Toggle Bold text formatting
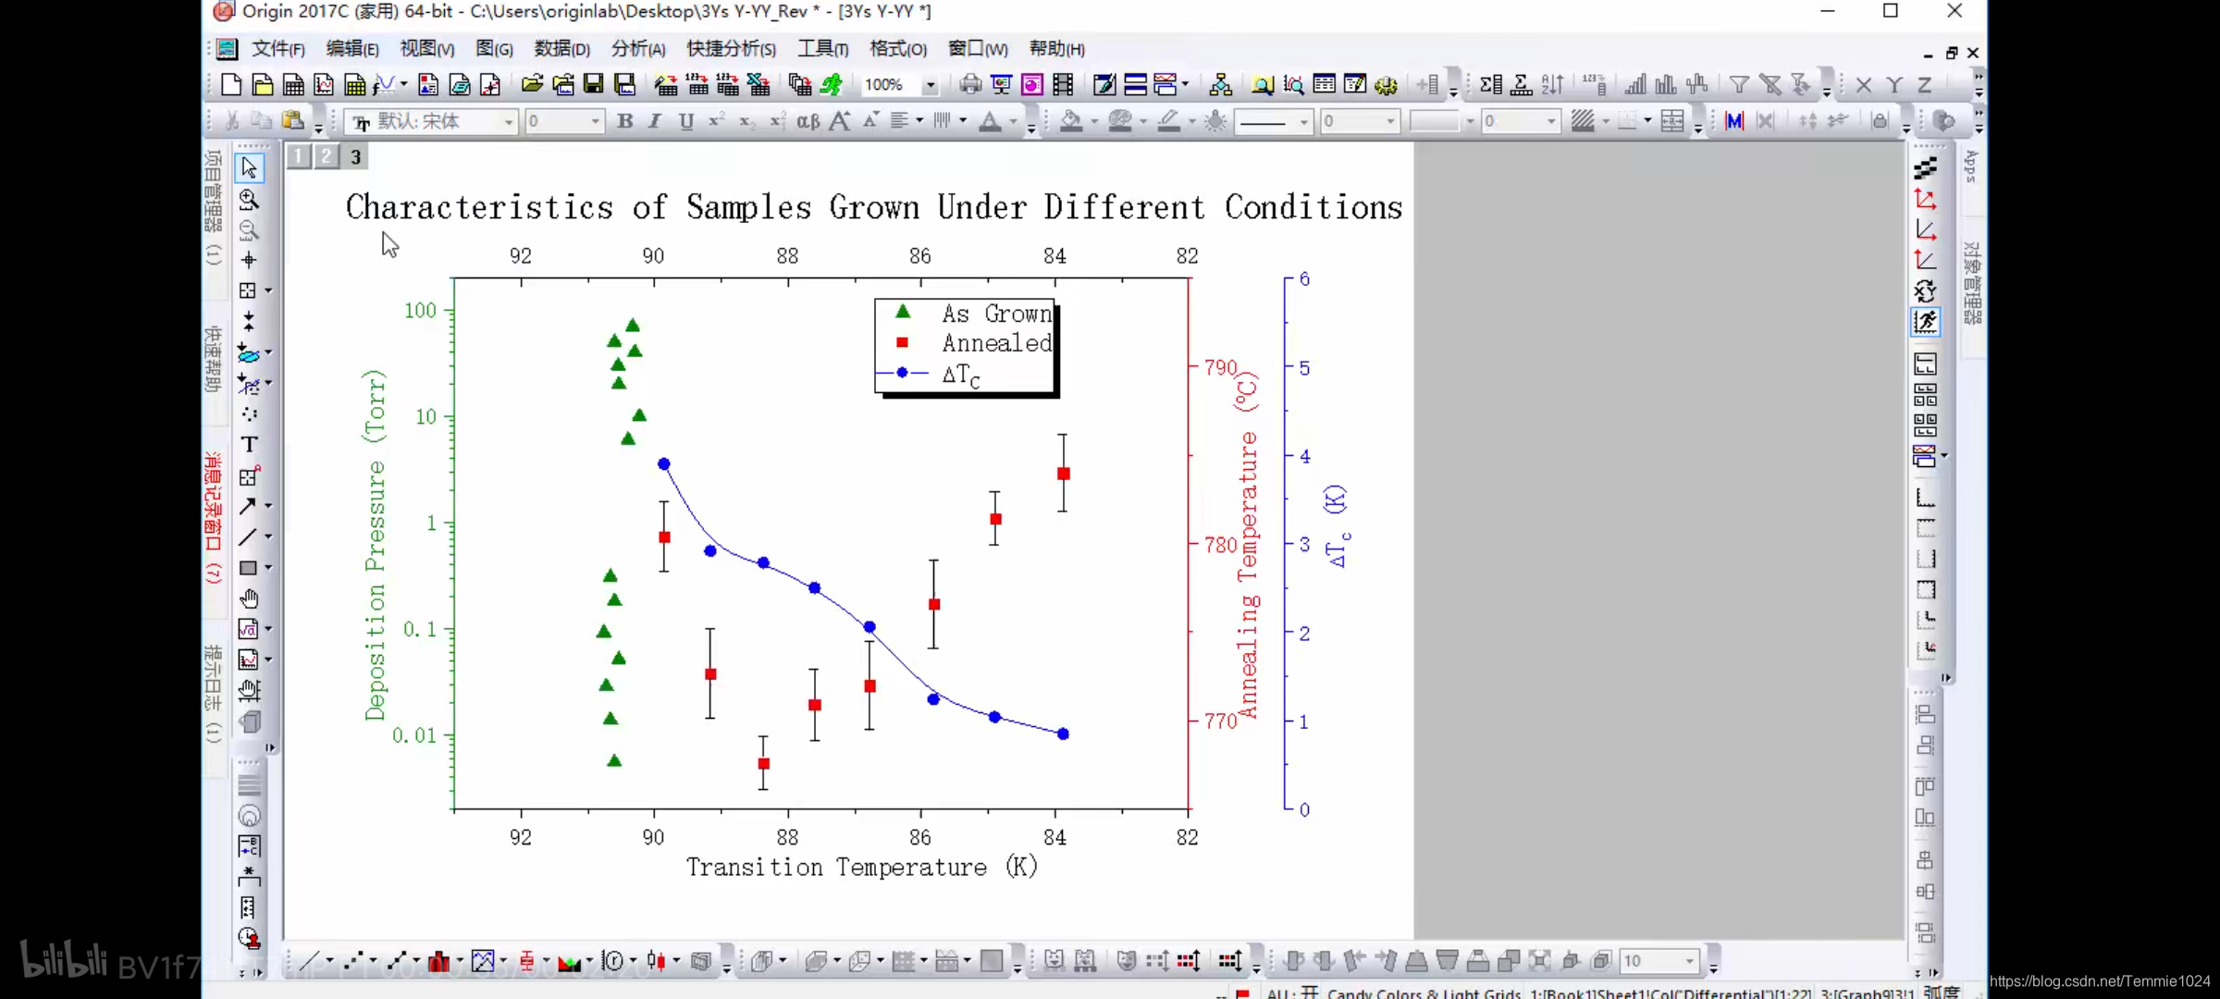The height and width of the screenshot is (999, 2220). click(625, 121)
